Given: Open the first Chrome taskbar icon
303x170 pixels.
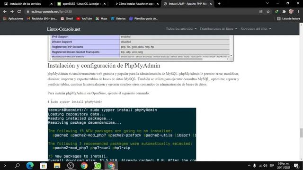Looking at the screenshot, I should coord(84,166).
